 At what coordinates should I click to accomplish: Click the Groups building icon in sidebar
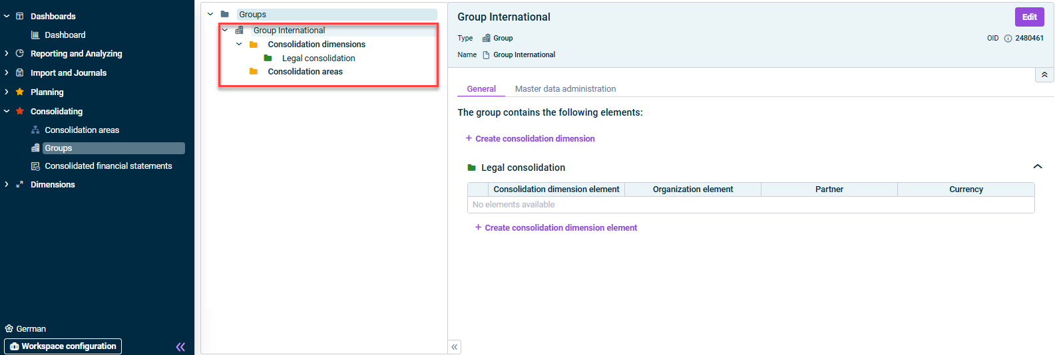pyautogui.click(x=35, y=148)
